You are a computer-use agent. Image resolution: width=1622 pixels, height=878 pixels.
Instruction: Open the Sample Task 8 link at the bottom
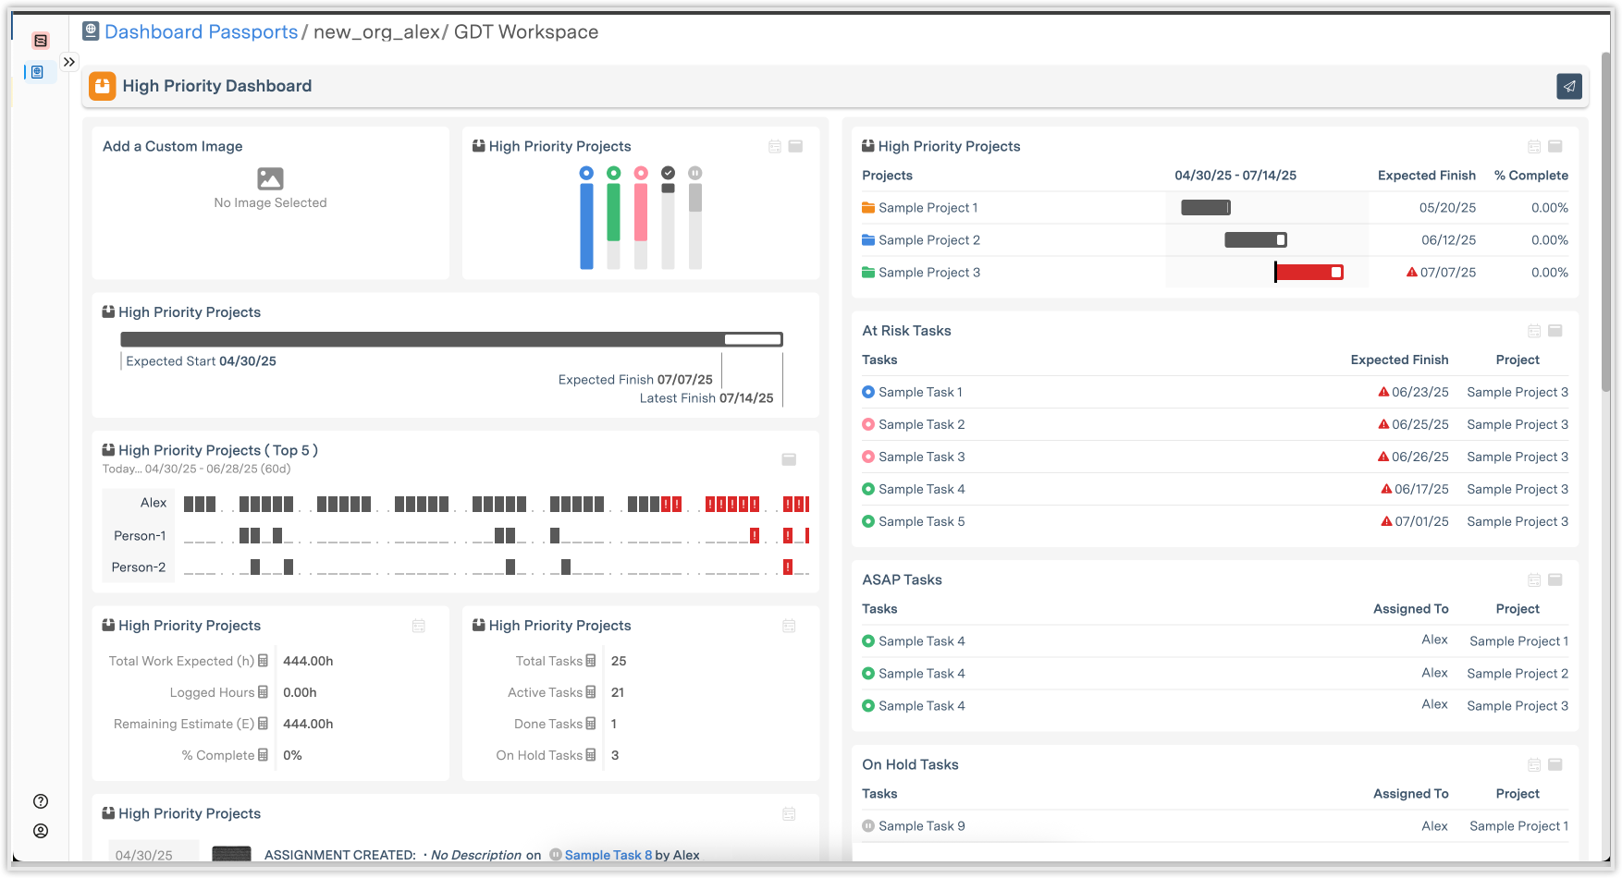tap(608, 855)
